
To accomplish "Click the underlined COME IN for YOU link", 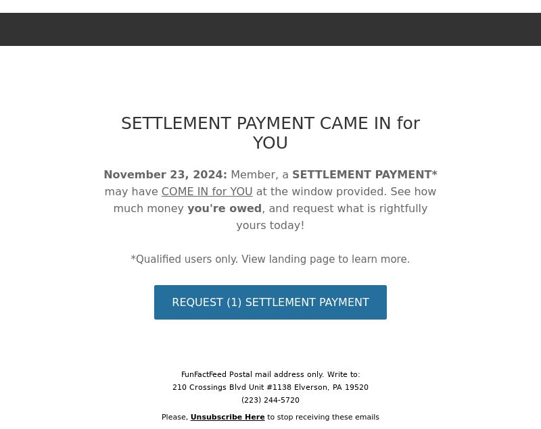I will pos(207,192).
